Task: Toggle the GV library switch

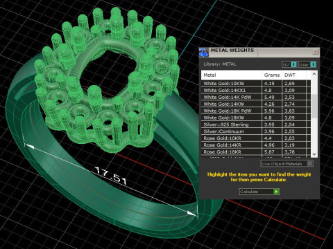Action: pos(289,64)
